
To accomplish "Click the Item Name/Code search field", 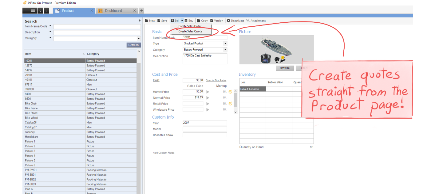I will coord(97,27).
